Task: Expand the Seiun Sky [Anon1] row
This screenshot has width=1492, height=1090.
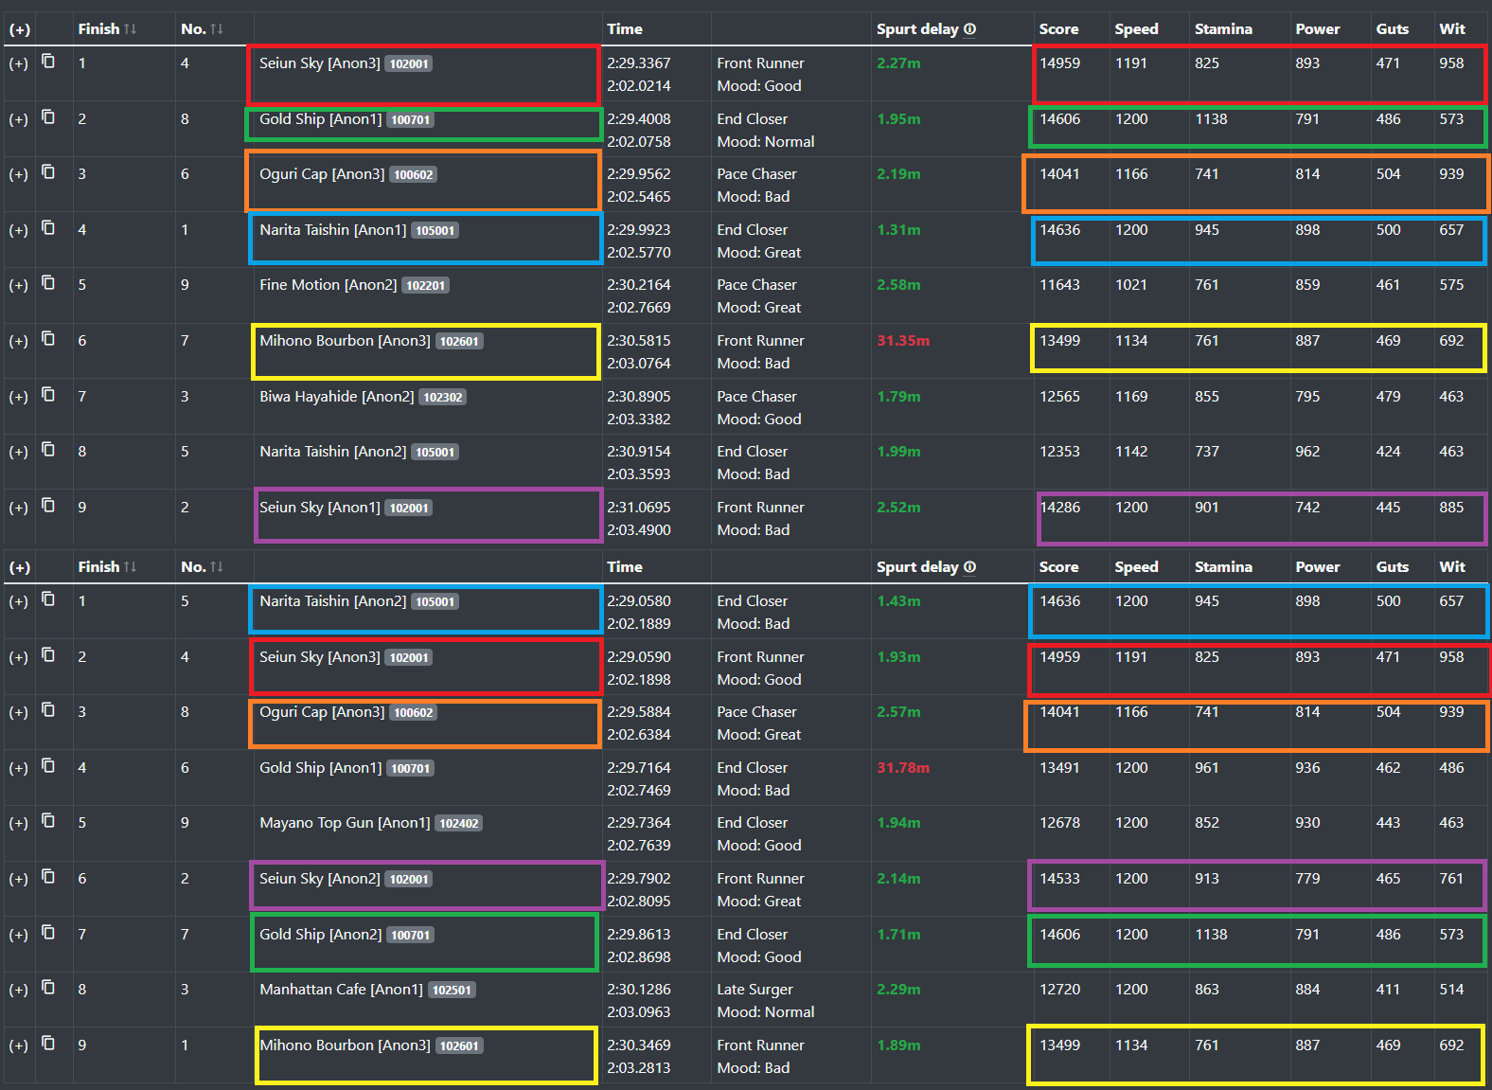Action: pos(19,508)
